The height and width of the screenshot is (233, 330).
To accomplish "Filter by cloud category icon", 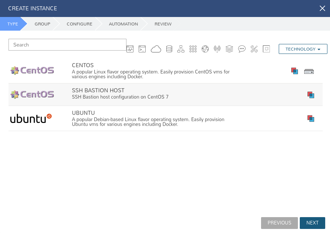I will 156,49.
